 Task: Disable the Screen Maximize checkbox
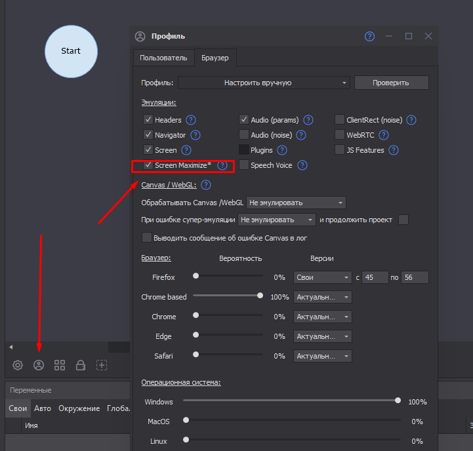click(x=148, y=165)
